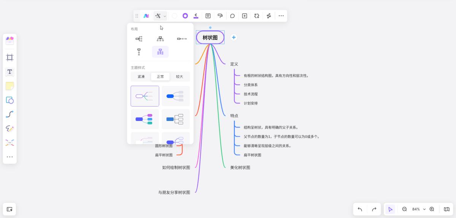Click the 圆形树状图 node on left
The width and height of the screenshot is (456, 218).
[x=164, y=146]
